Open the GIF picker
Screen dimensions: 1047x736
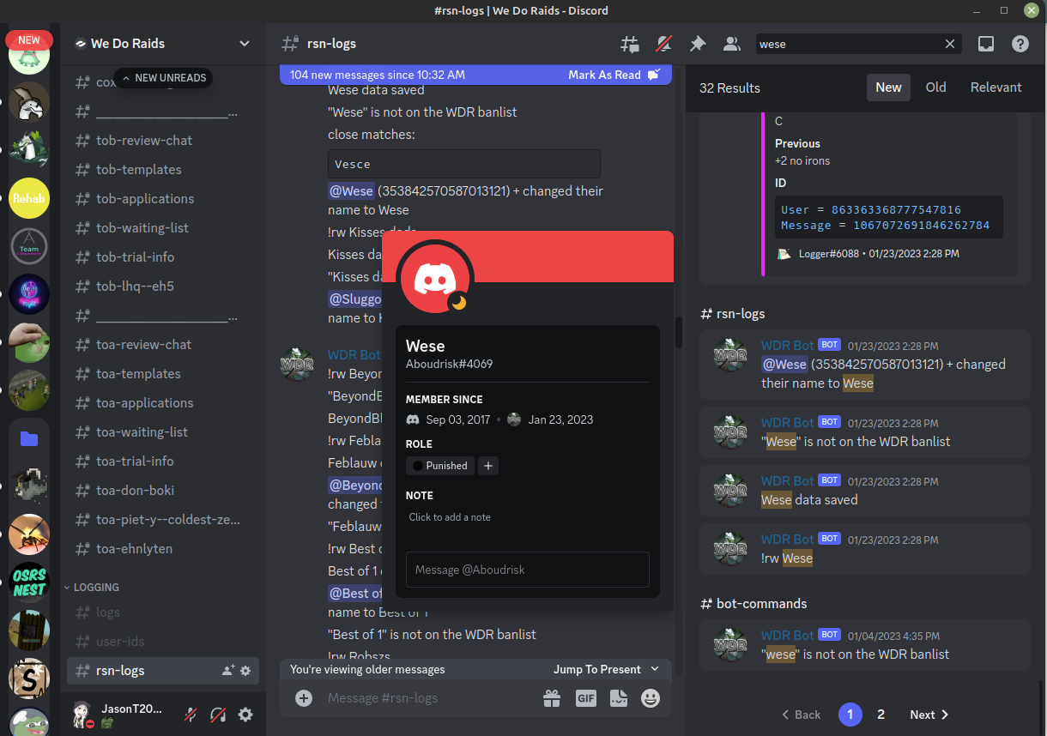[585, 698]
